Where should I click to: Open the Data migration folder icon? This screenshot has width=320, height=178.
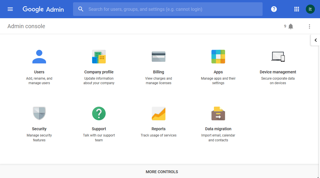pyautogui.click(x=218, y=113)
